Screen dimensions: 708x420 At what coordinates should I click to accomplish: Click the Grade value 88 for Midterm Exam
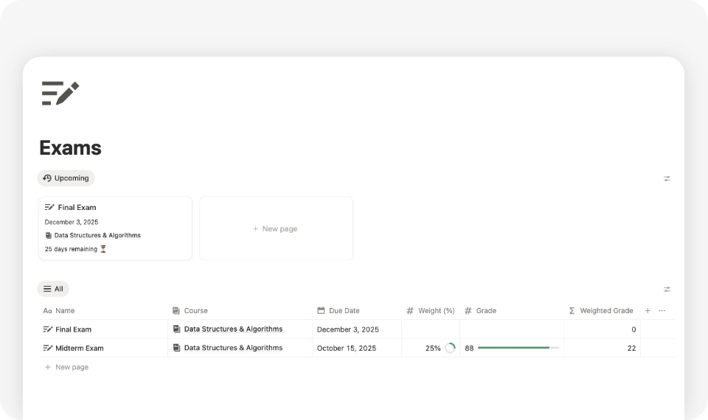[x=469, y=349]
